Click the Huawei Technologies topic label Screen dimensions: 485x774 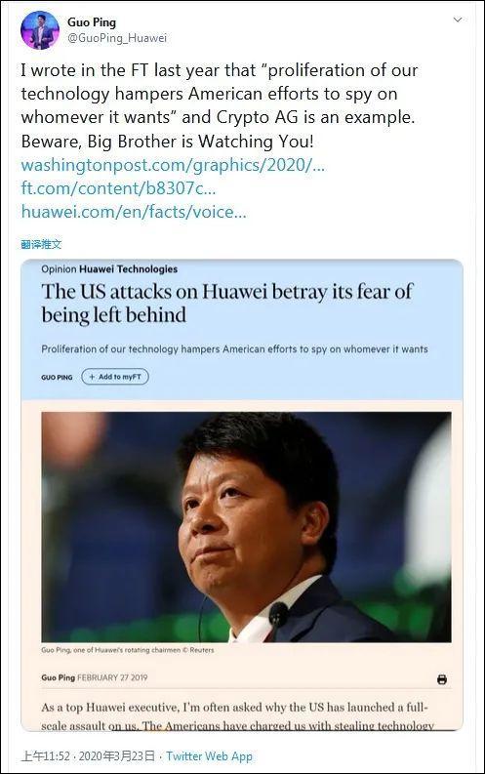[128, 269]
